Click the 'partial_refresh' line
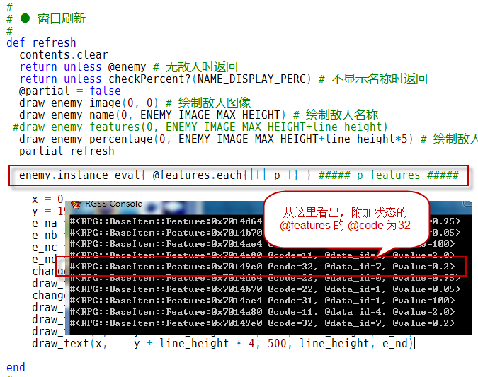The image size is (478, 377). click(x=67, y=151)
